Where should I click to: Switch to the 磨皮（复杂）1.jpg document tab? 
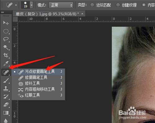coord(47,14)
